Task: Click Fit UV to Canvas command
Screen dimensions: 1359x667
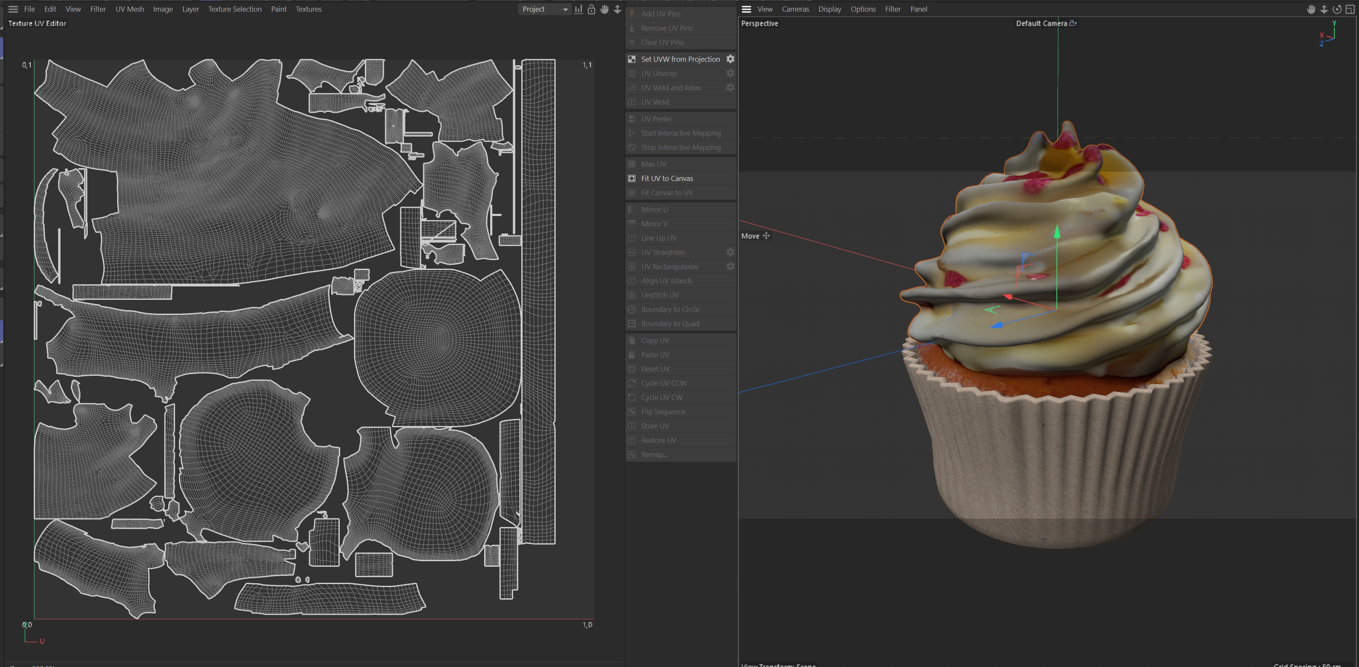Action: pos(667,178)
